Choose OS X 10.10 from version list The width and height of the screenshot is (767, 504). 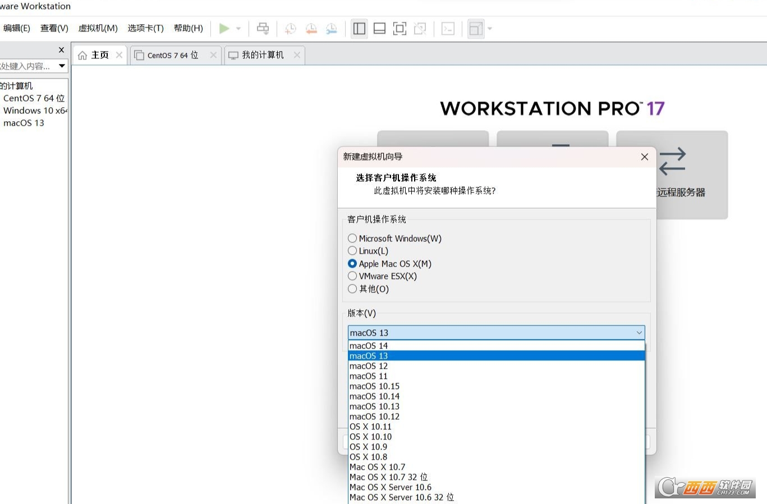[496, 437]
